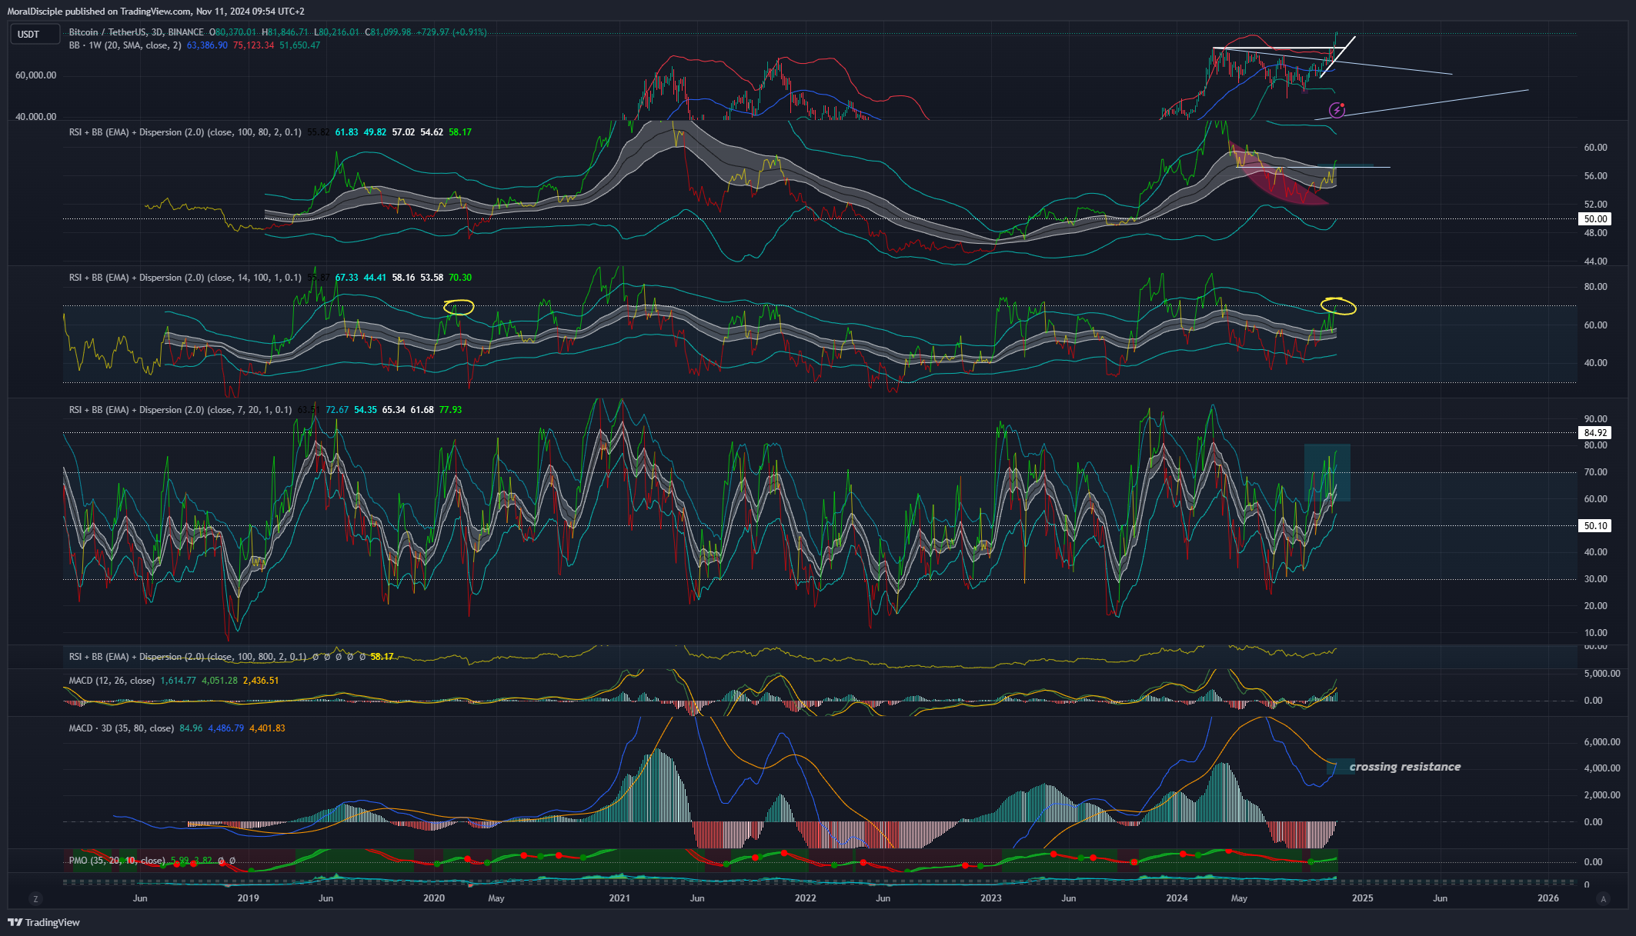The width and height of the screenshot is (1636, 936).
Task: Click the close price C81,099.98
Action: [388, 32]
